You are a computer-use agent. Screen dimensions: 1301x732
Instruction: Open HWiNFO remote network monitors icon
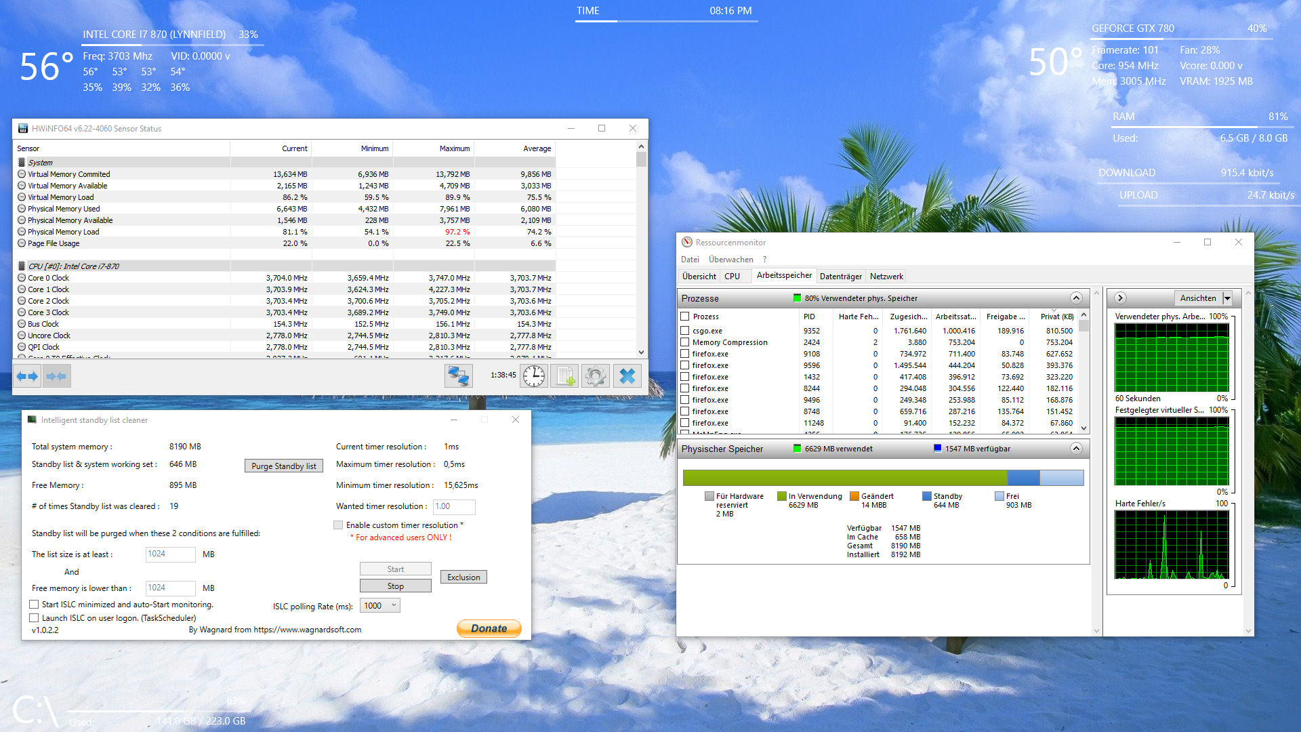point(458,375)
